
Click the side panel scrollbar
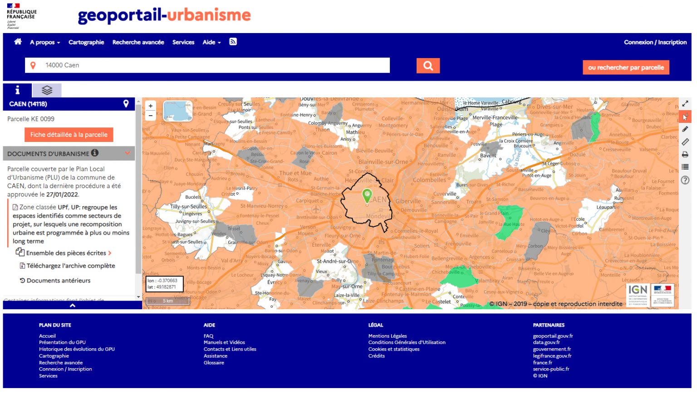(x=138, y=190)
